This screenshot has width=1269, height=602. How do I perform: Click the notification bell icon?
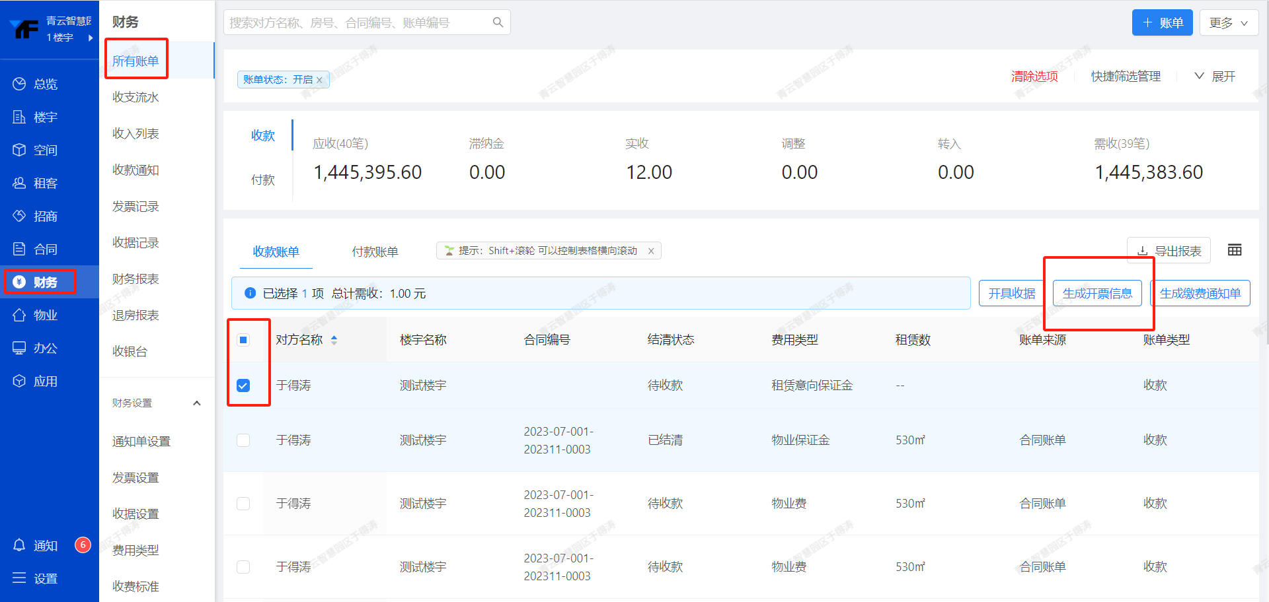pyautogui.click(x=19, y=545)
